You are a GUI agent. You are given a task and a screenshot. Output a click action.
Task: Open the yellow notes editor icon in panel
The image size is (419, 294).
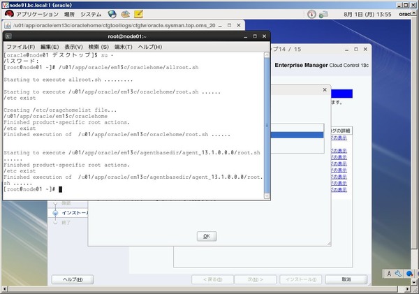coord(138,14)
